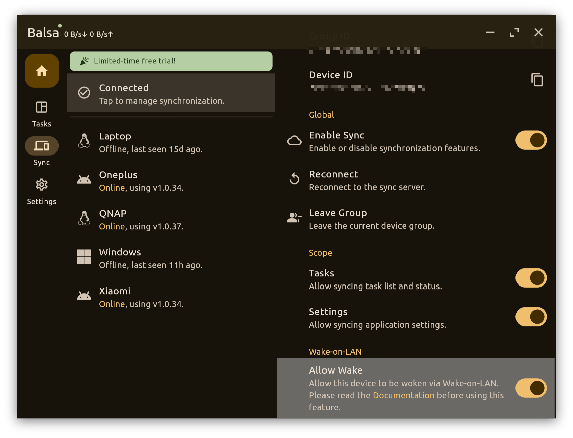This screenshot has width=573, height=438.
Task: Select the Windows device entry
Action: pyautogui.click(x=171, y=258)
